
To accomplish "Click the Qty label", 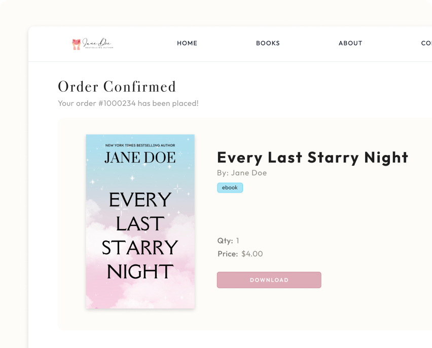I will (225, 241).
